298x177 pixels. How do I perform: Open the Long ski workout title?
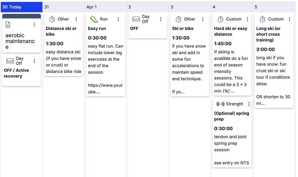268,34
